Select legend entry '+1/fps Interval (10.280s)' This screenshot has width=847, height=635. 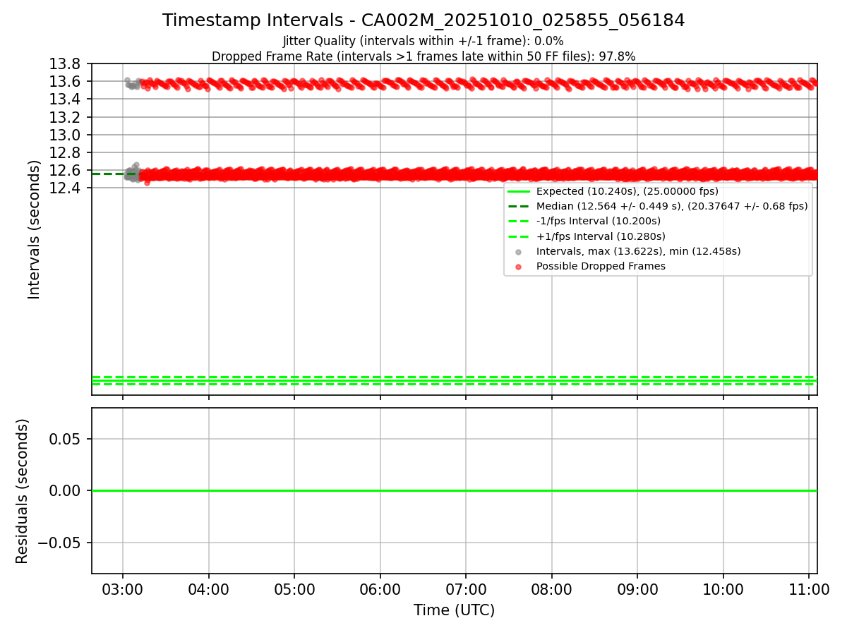601,236
